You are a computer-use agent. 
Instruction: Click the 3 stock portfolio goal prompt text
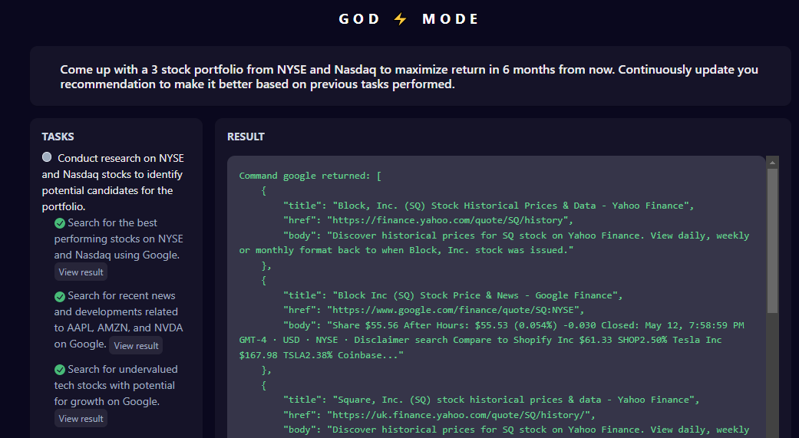click(x=409, y=77)
